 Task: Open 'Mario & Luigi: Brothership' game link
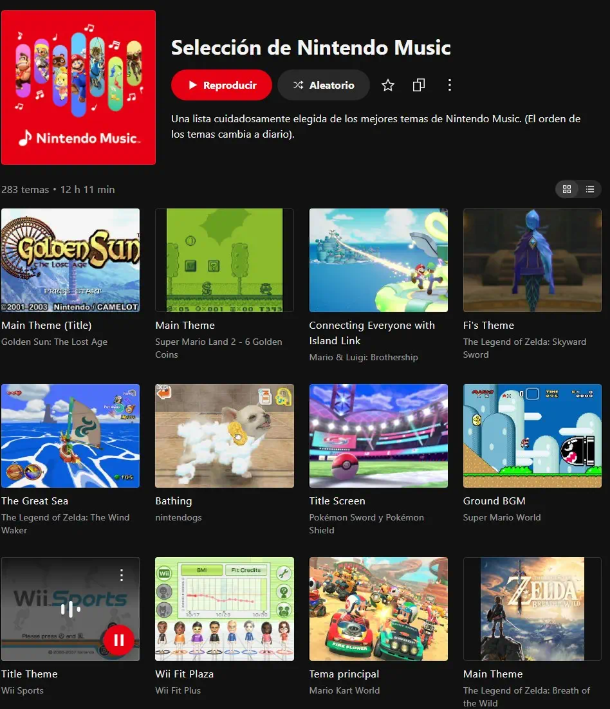364,357
